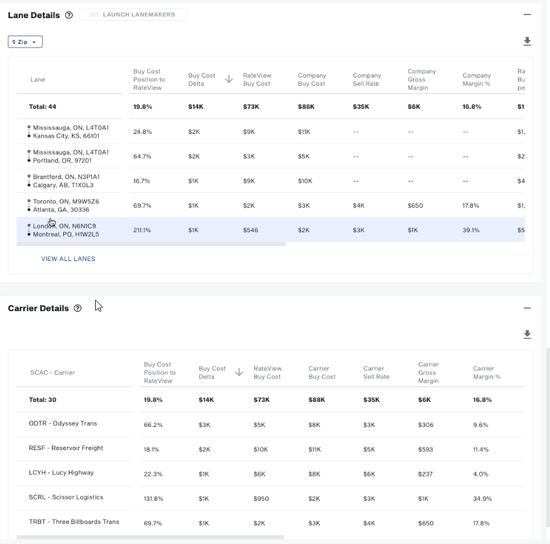This screenshot has width=550, height=544.
Task: Open the 5 Zip dropdown
Action: click(25, 42)
